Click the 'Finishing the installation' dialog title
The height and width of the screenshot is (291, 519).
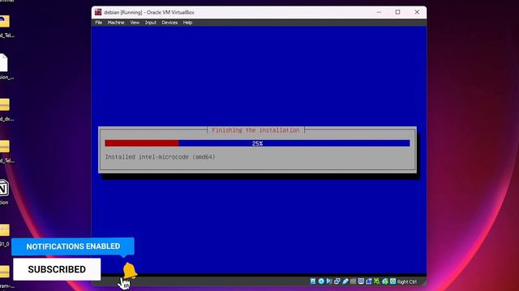coord(255,130)
